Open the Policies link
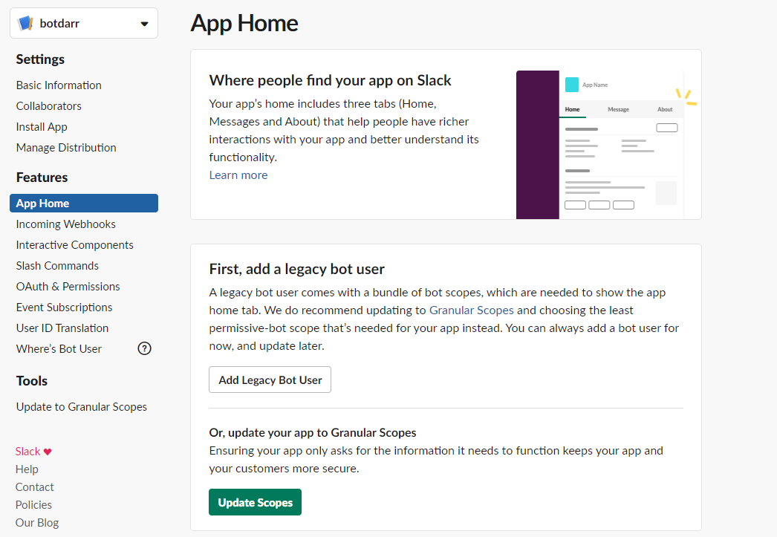The image size is (777, 537). coord(33,505)
